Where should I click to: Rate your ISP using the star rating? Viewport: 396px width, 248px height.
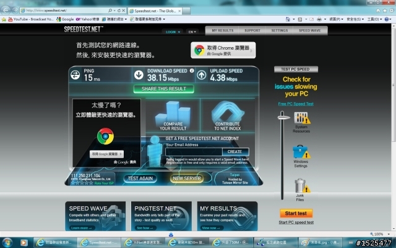pos(82,183)
